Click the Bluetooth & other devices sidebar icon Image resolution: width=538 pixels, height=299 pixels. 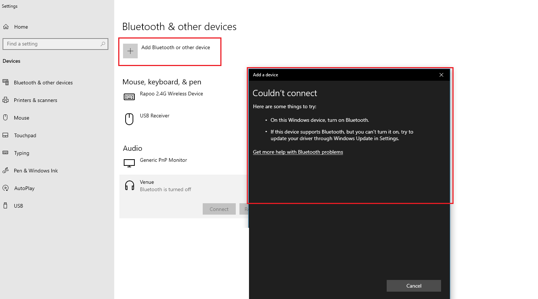(6, 82)
